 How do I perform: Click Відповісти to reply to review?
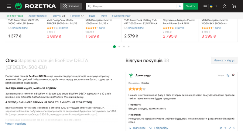click(x=137, y=128)
